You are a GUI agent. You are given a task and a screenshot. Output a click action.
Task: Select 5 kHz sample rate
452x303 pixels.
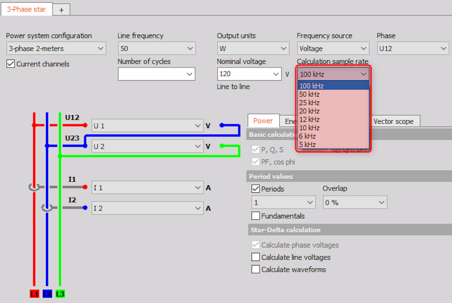click(333, 144)
